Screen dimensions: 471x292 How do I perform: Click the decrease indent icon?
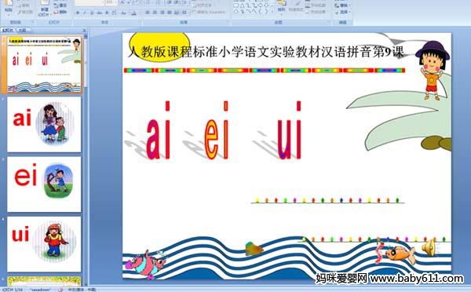pyautogui.click(x=170, y=2)
